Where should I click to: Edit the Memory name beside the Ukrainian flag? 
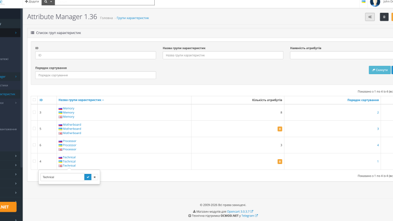(x=68, y=112)
